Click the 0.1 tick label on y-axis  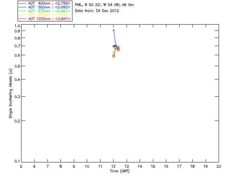17,161
